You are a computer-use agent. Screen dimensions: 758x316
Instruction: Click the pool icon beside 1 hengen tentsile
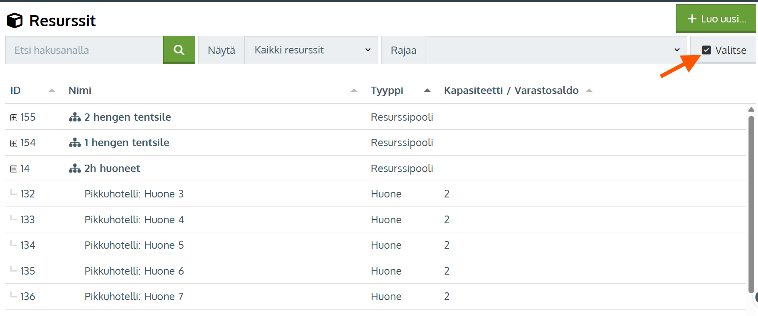click(75, 143)
